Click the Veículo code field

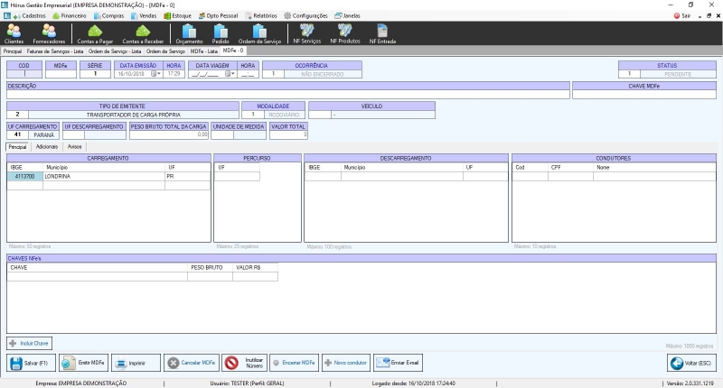[320, 115]
